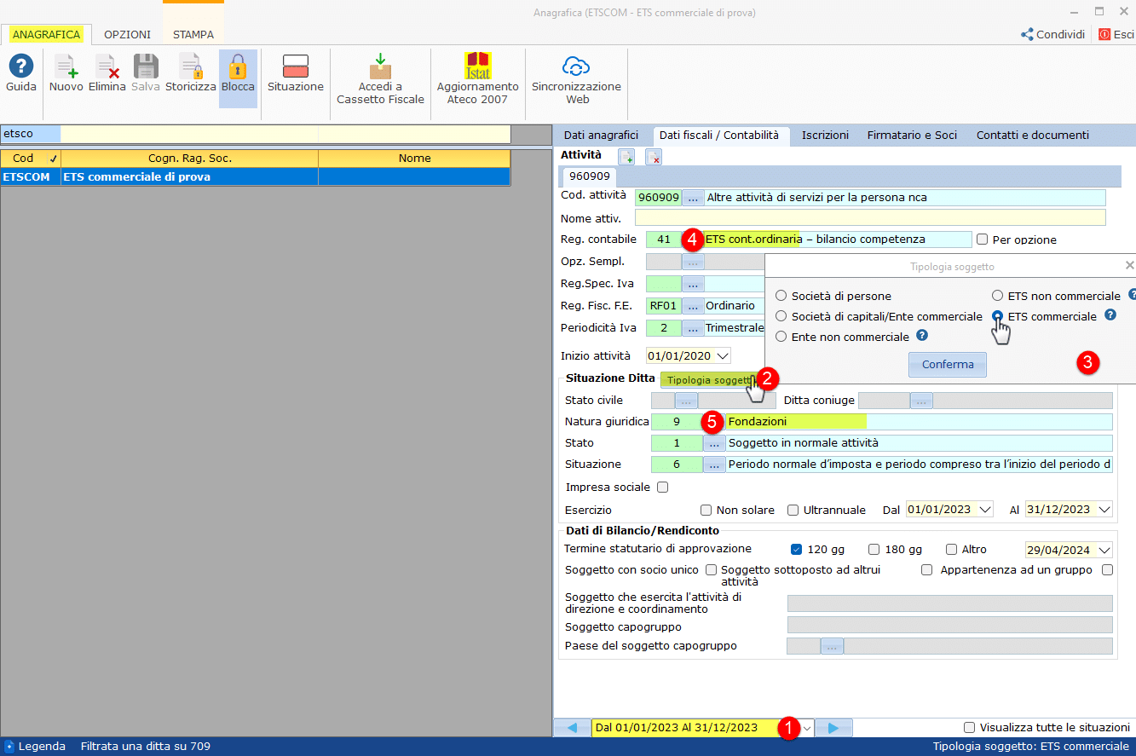1136x756 pixels.
Task: Toggle the Per opzione checkbox
Action: (983, 239)
